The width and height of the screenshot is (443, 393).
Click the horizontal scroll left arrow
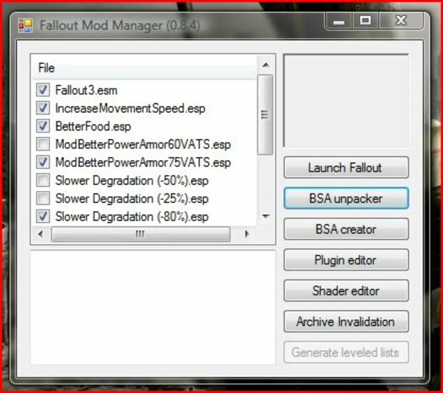pos(41,234)
